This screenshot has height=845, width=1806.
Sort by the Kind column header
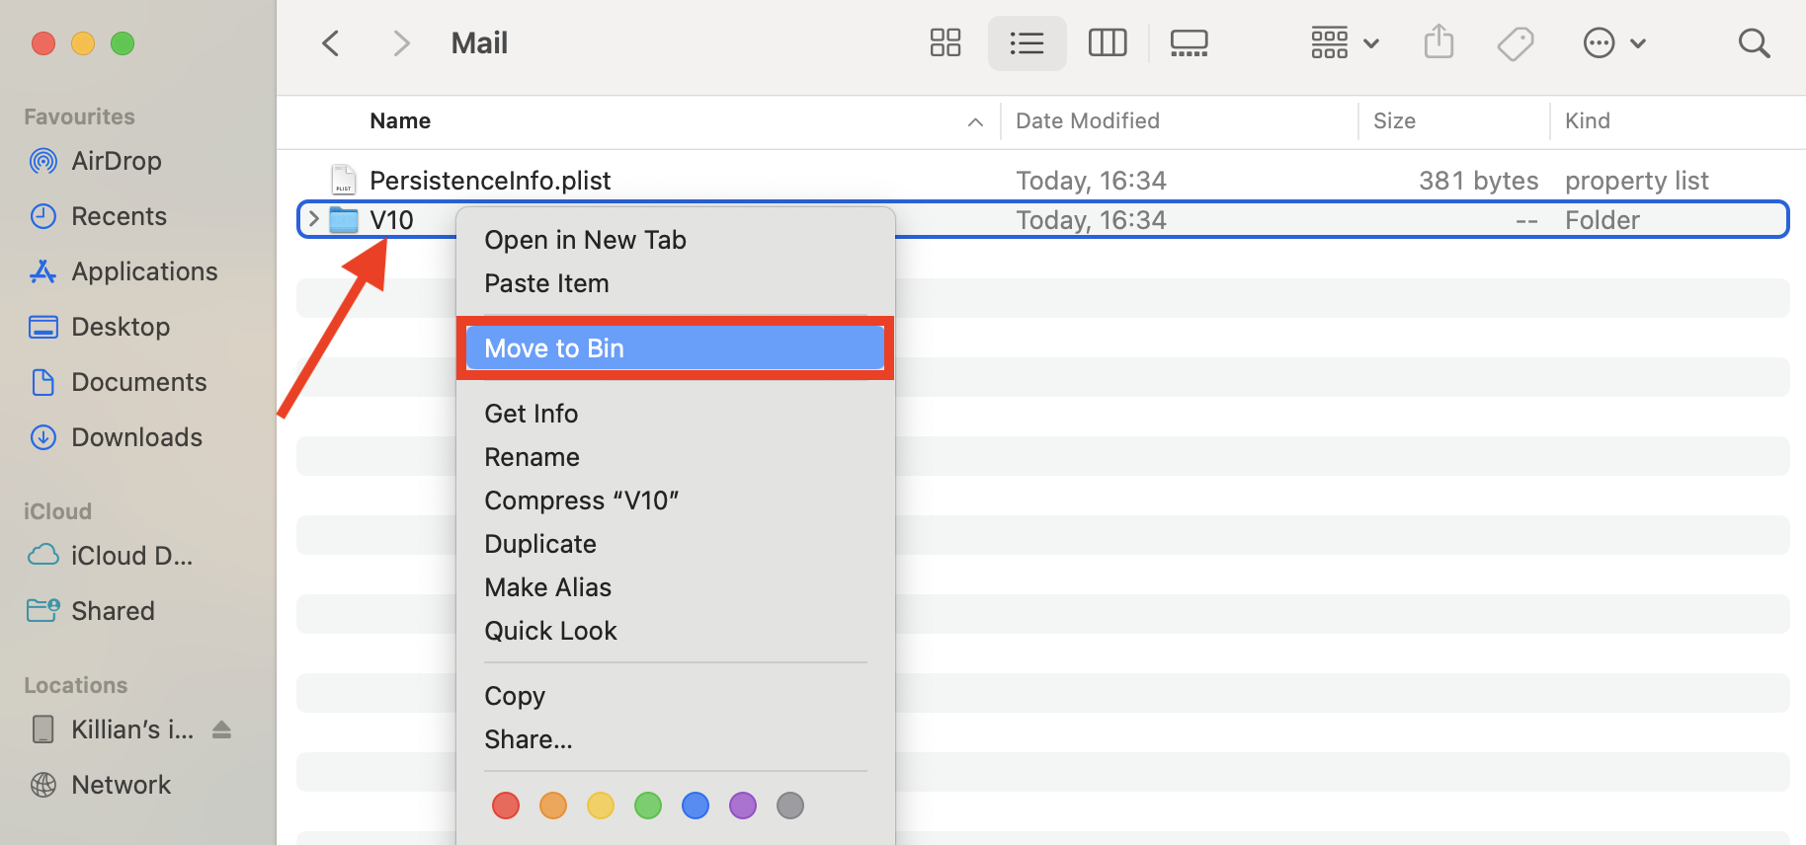(1587, 120)
